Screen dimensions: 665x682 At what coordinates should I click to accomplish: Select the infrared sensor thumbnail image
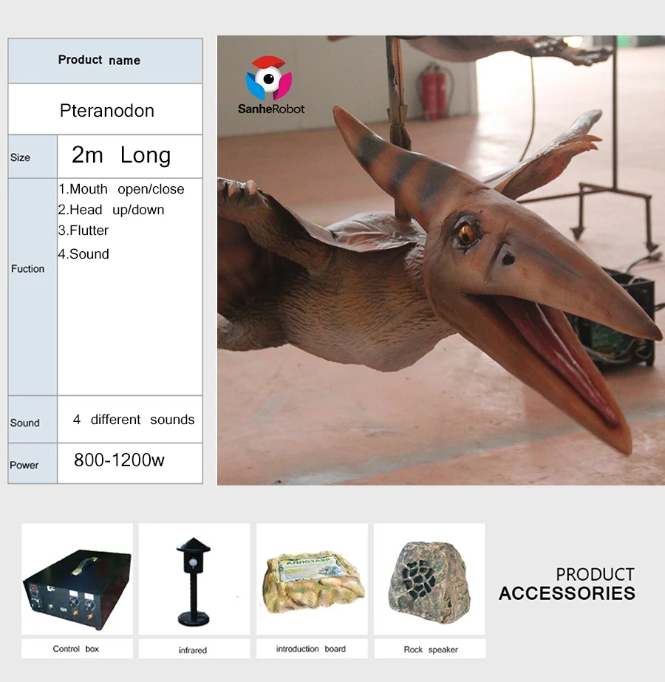tap(194, 579)
